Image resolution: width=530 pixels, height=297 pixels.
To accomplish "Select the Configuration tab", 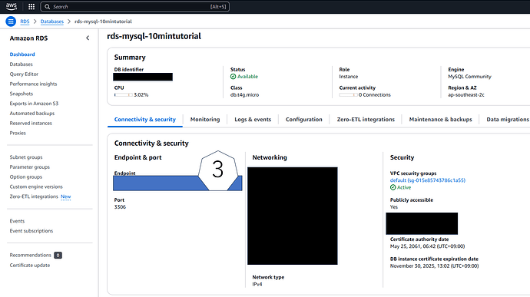I will (x=304, y=119).
